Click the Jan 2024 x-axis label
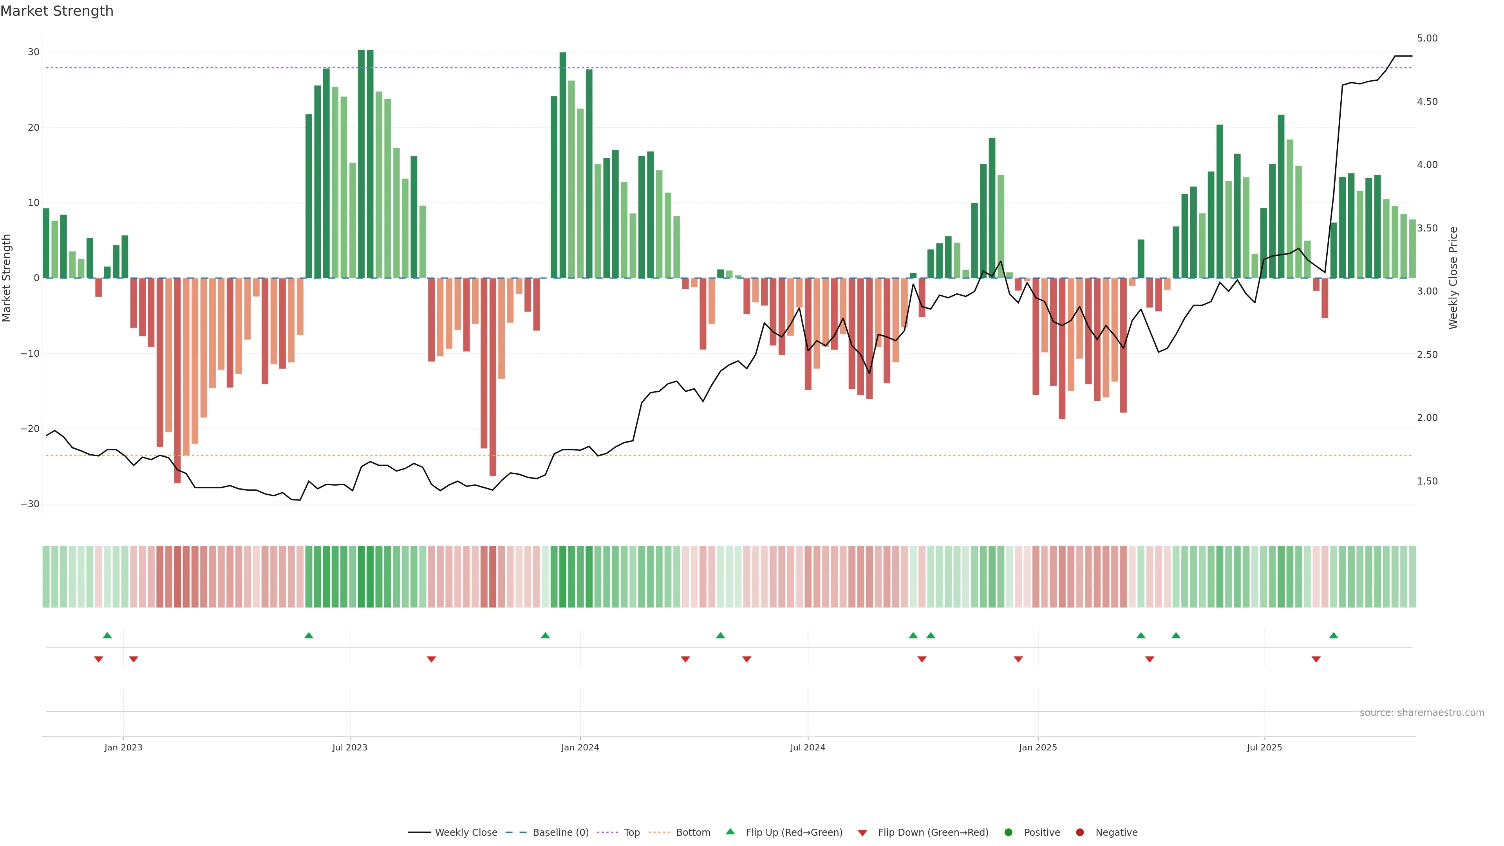The height and width of the screenshot is (846, 1504). tap(580, 747)
